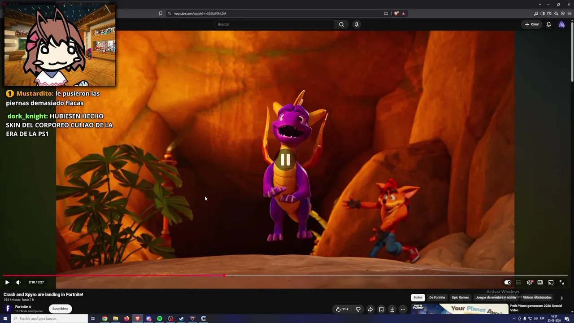The width and height of the screenshot is (574, 323).
Task: Open the Fortnite channel name link
Action: click(x=22, y=307)
